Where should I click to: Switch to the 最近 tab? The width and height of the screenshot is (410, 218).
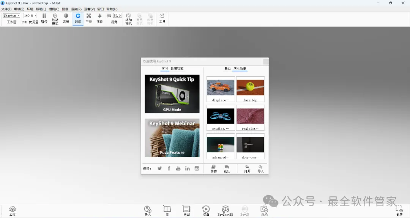pos(227,68)
